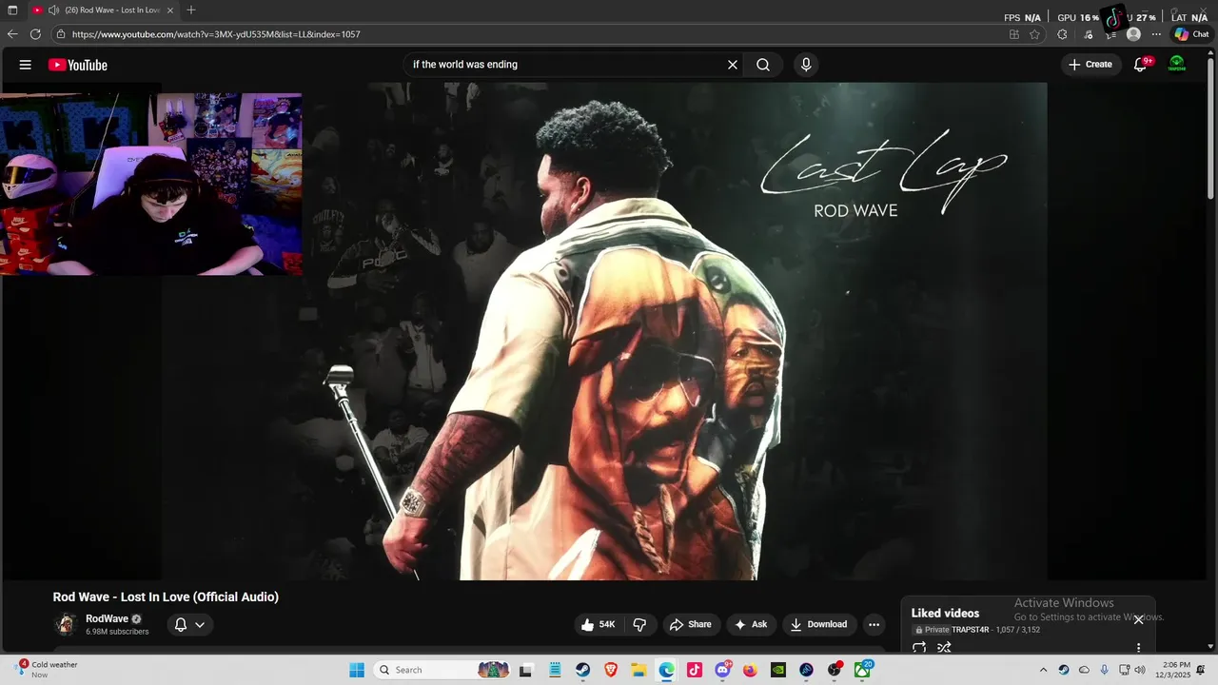
Task: Open a new browser tab
Action: 191,10
